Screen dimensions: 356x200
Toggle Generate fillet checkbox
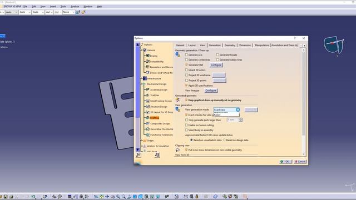coord(186,64)
